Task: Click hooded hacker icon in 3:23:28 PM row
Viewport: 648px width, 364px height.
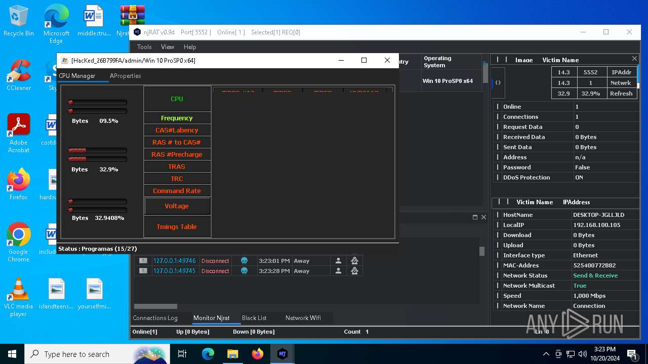Action: 354,271
